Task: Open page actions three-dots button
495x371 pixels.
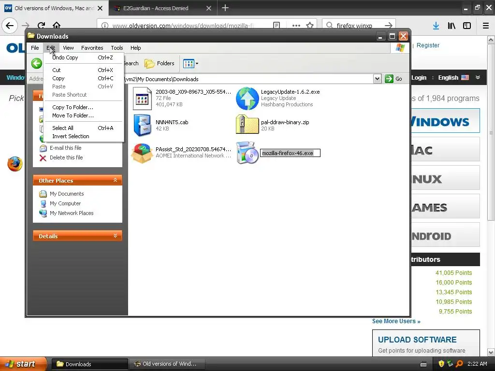Action: tap(296, 26)
